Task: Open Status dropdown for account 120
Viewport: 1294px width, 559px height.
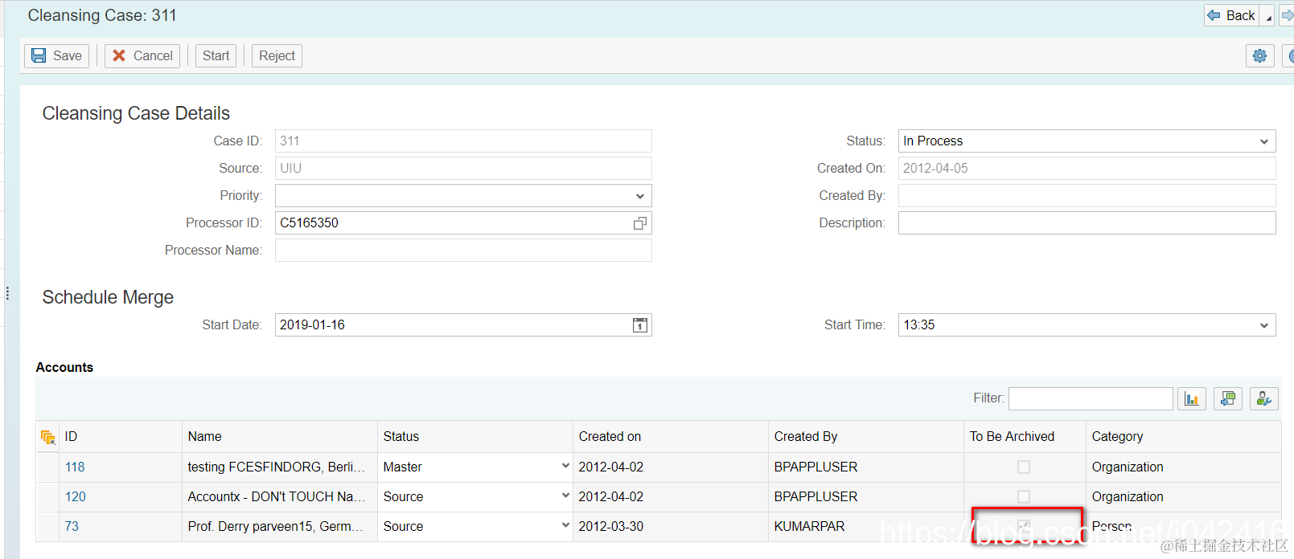Action: click(565, 496)
